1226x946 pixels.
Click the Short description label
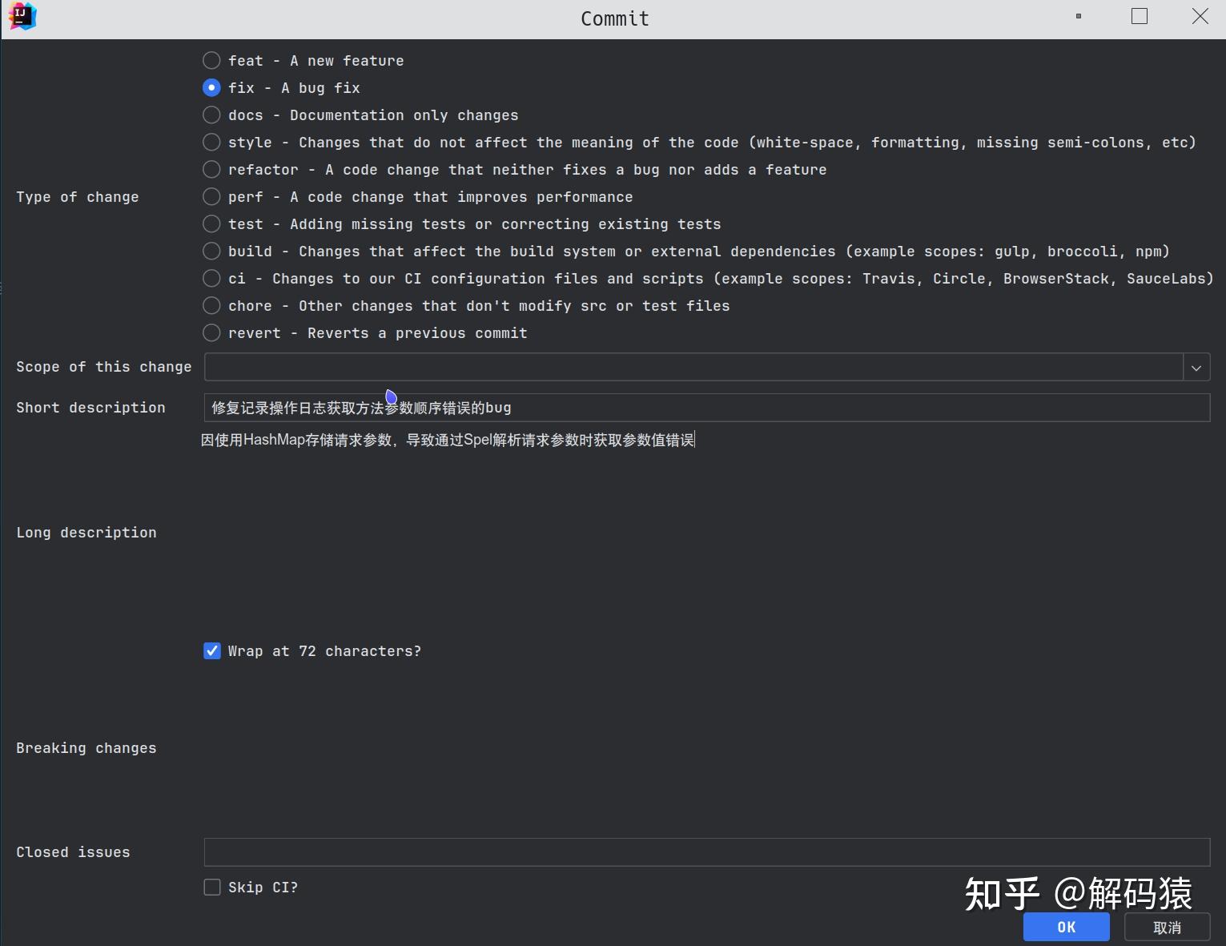coord(90,408)
